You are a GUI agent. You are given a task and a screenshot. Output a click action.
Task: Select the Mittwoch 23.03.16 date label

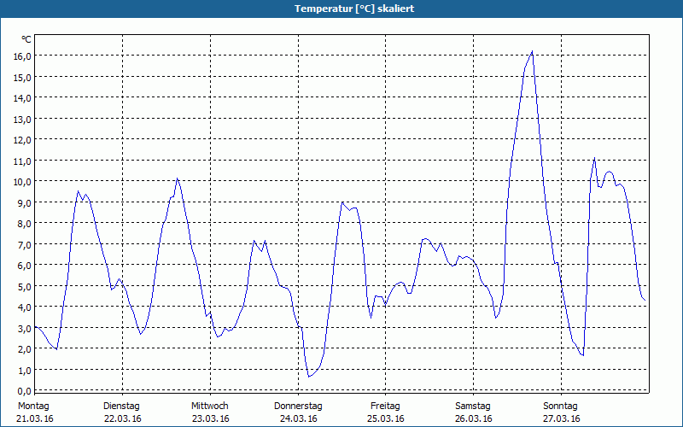[x=210, y=412]
